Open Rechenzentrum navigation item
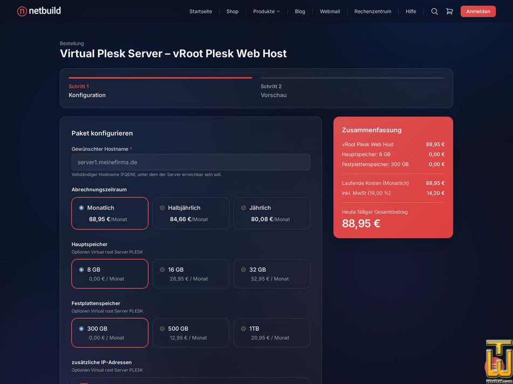513x384 pixels. 373,11
